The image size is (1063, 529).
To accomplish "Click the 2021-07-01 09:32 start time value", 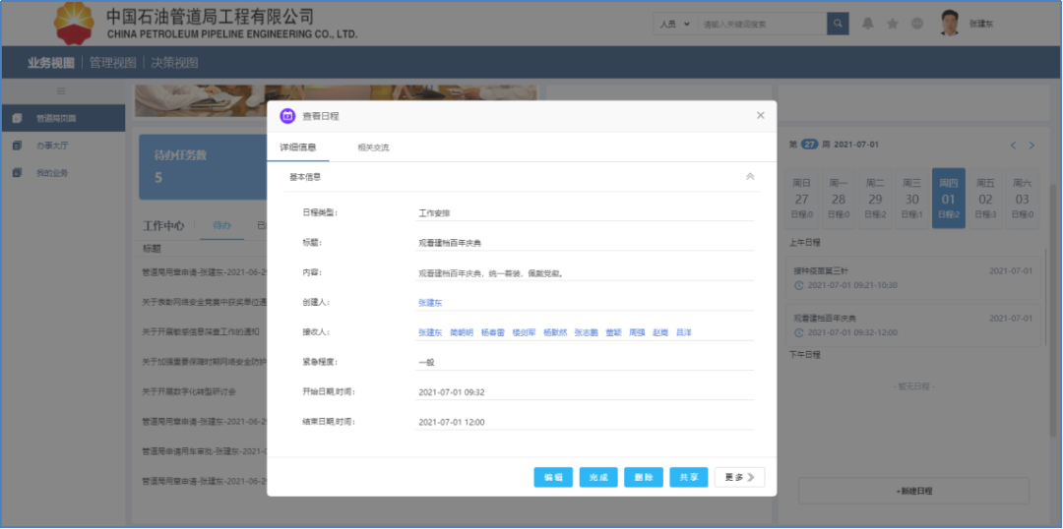I will (x=452, y=392).
